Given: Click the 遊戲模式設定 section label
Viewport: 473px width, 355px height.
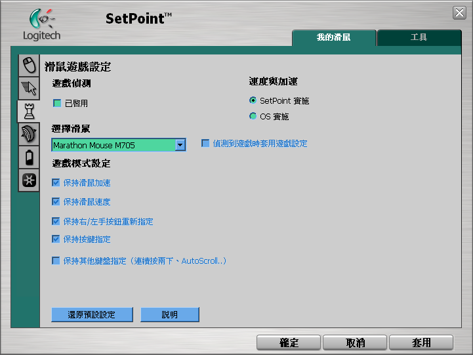Looking at the screenshot, I should click(81, 163).
